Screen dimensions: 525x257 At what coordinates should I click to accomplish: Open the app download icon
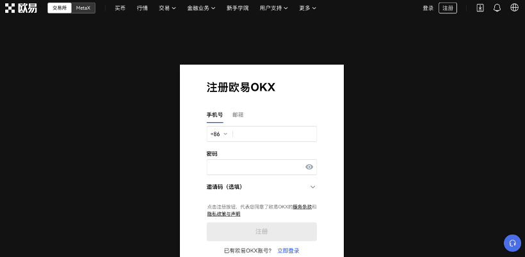coord(480,8)
